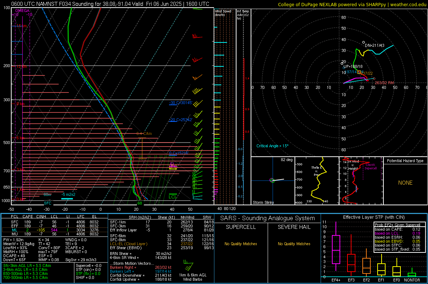This screenshot has width=428, height=284.
Task: Click the Supercell = -0.0 composite value
Action: pos(89,266)
